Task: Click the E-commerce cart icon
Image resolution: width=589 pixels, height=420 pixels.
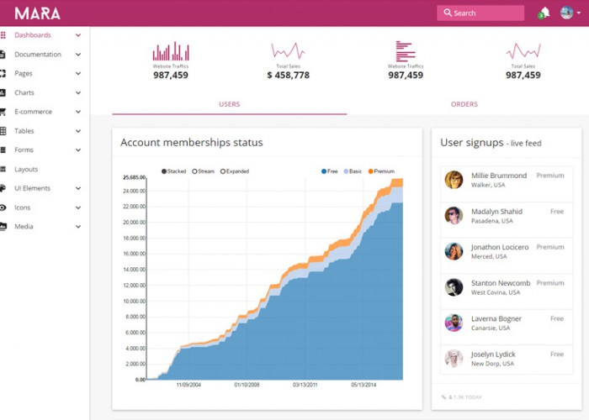Action: pyautogui.click(x=3, y=112)
